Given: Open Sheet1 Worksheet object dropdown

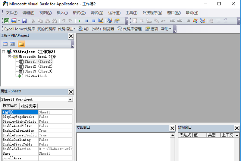Looking at the screenshot, I should tap(70, 99).
